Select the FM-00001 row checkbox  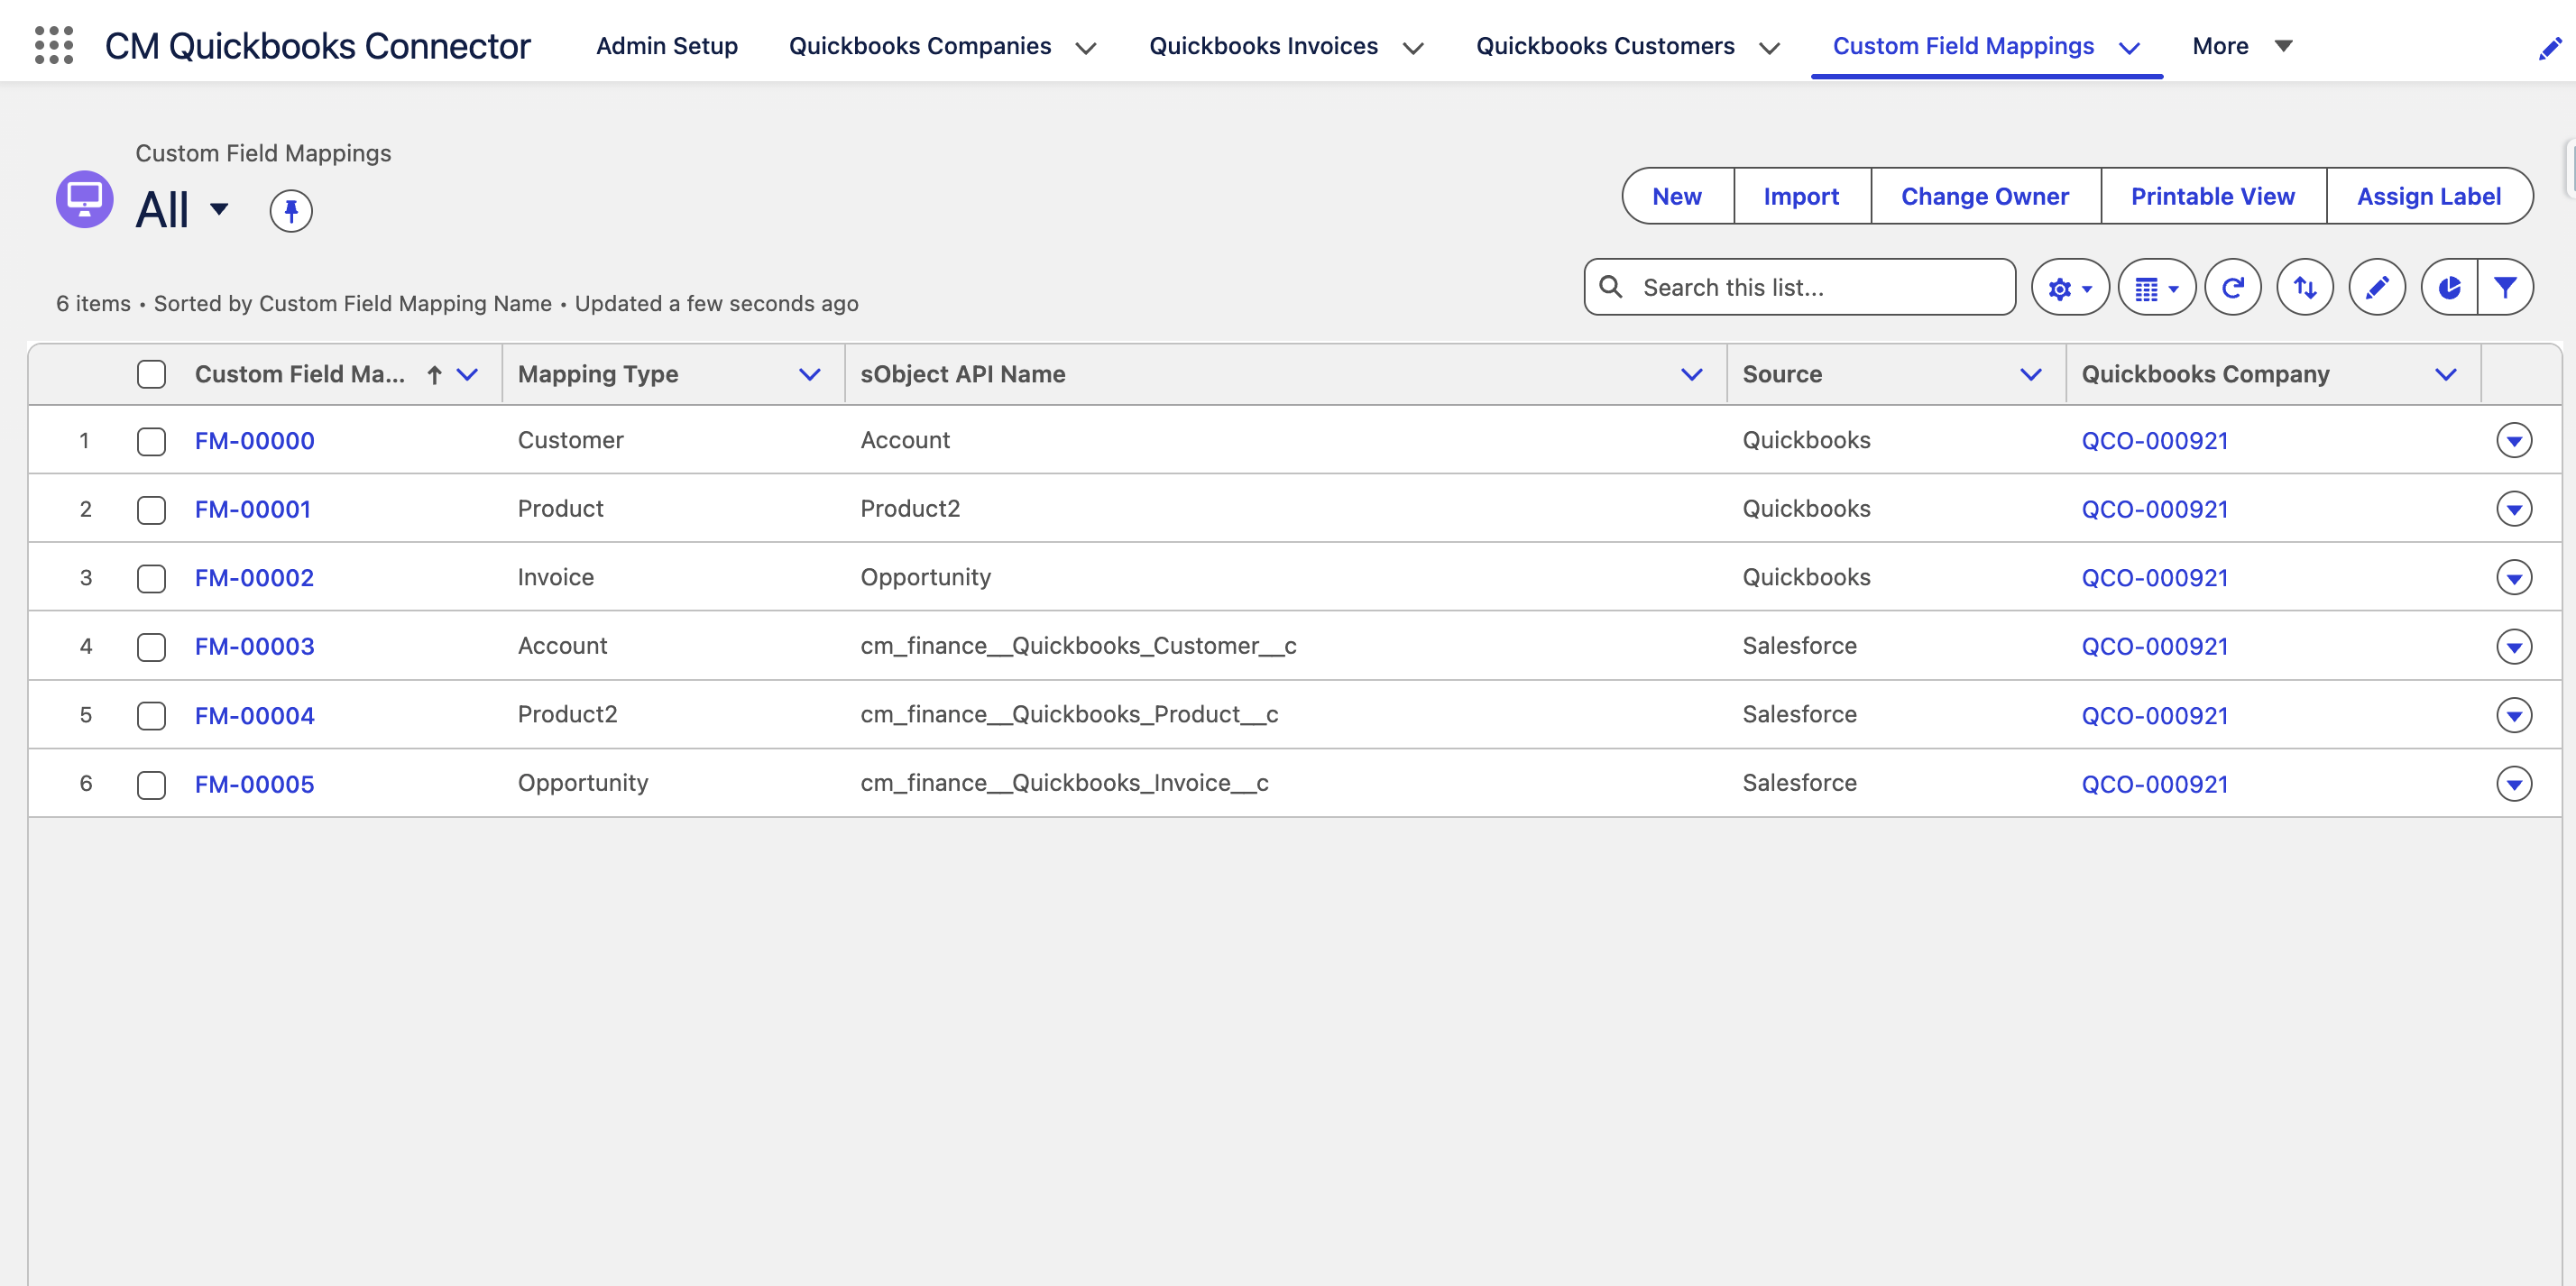151,510
